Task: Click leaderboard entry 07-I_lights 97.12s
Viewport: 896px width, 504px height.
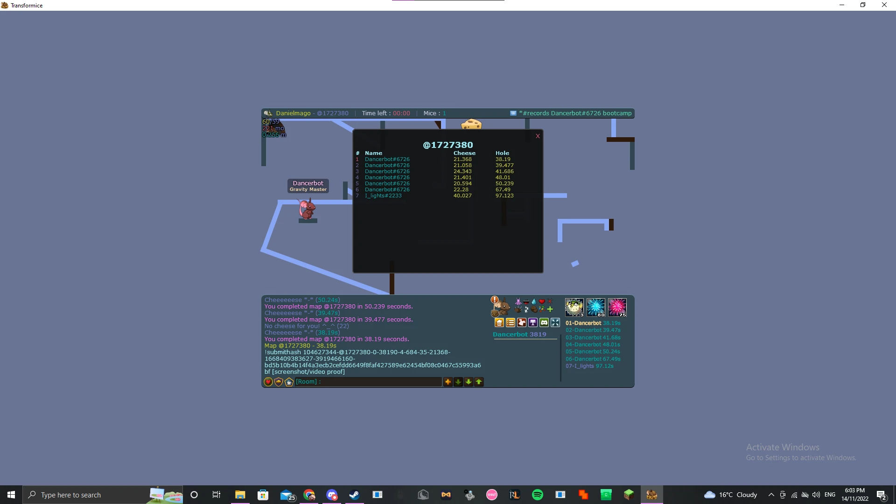Action: [x=589, y=366]
